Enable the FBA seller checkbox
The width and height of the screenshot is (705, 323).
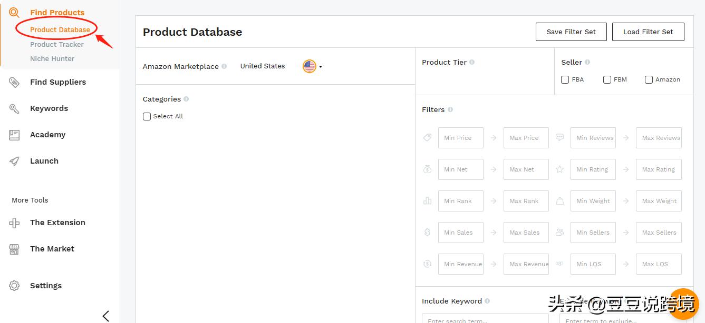point(565,80)
